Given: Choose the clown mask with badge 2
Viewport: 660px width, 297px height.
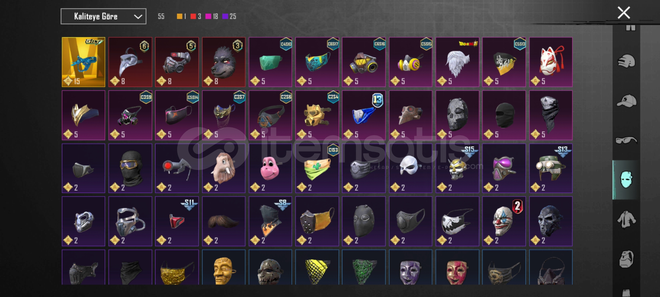Looking at the screenshot, I should [504, 221].
